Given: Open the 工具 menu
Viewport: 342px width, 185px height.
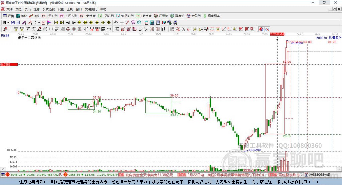Looking at the screenshot, I should click(x=70, y=9).
